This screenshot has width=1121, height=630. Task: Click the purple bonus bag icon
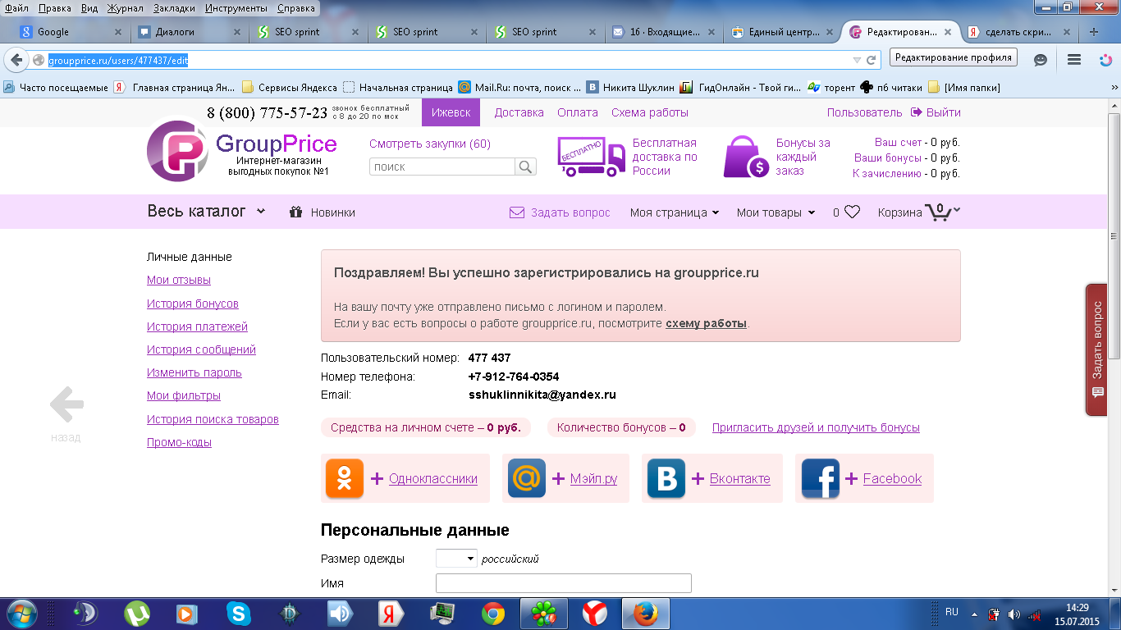point(746,157)
